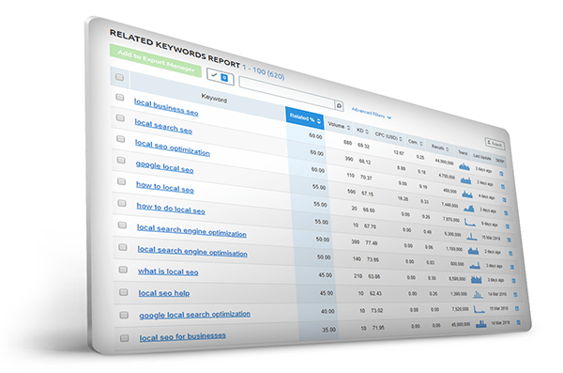Open google local search optimization link
563x373 pixels.
click(x=194, y=315)
